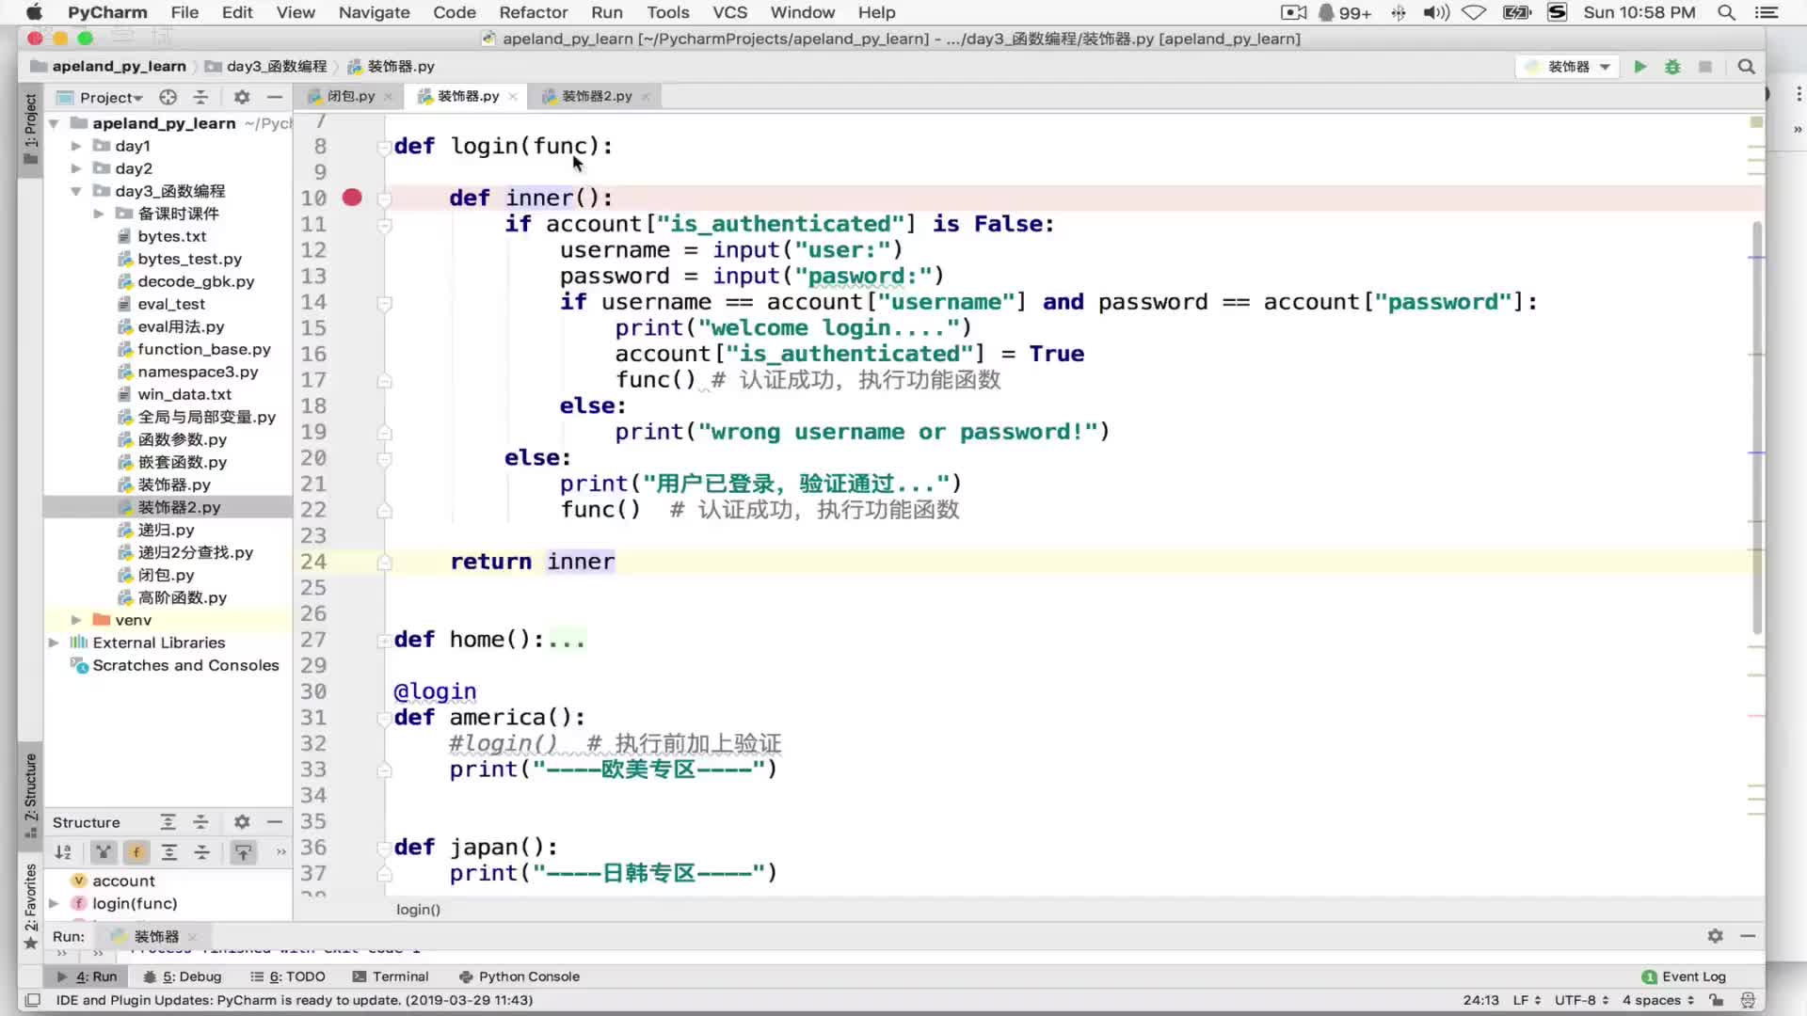
Task: Collapse all in Project panel
Action: (x=200, y=97)
